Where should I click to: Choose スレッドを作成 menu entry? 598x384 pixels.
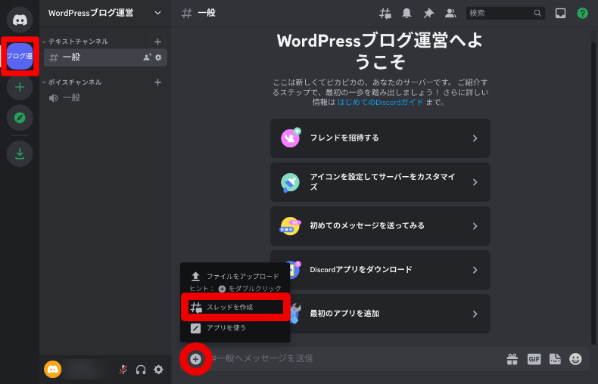point(235,307)
